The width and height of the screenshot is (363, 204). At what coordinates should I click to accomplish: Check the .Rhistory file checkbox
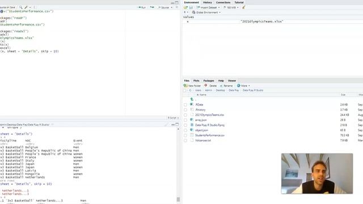pyautogui.click(x=185, y=110)
